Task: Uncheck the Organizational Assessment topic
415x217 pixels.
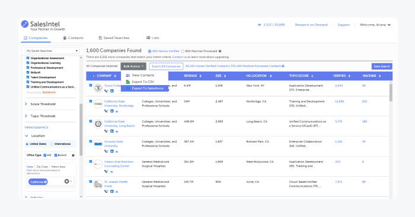Action: [28, 58]
